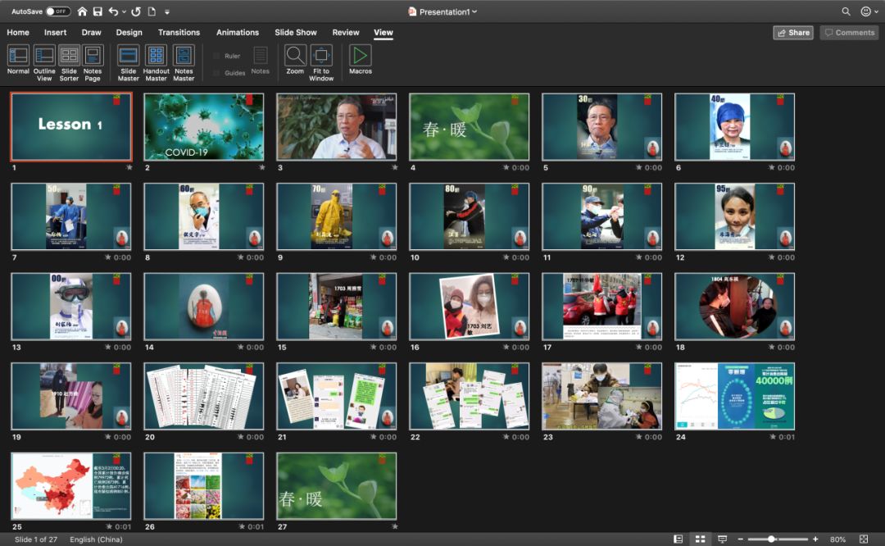Switch to the Transitions tab
The image size is (885, 546).
pos(179,33)
